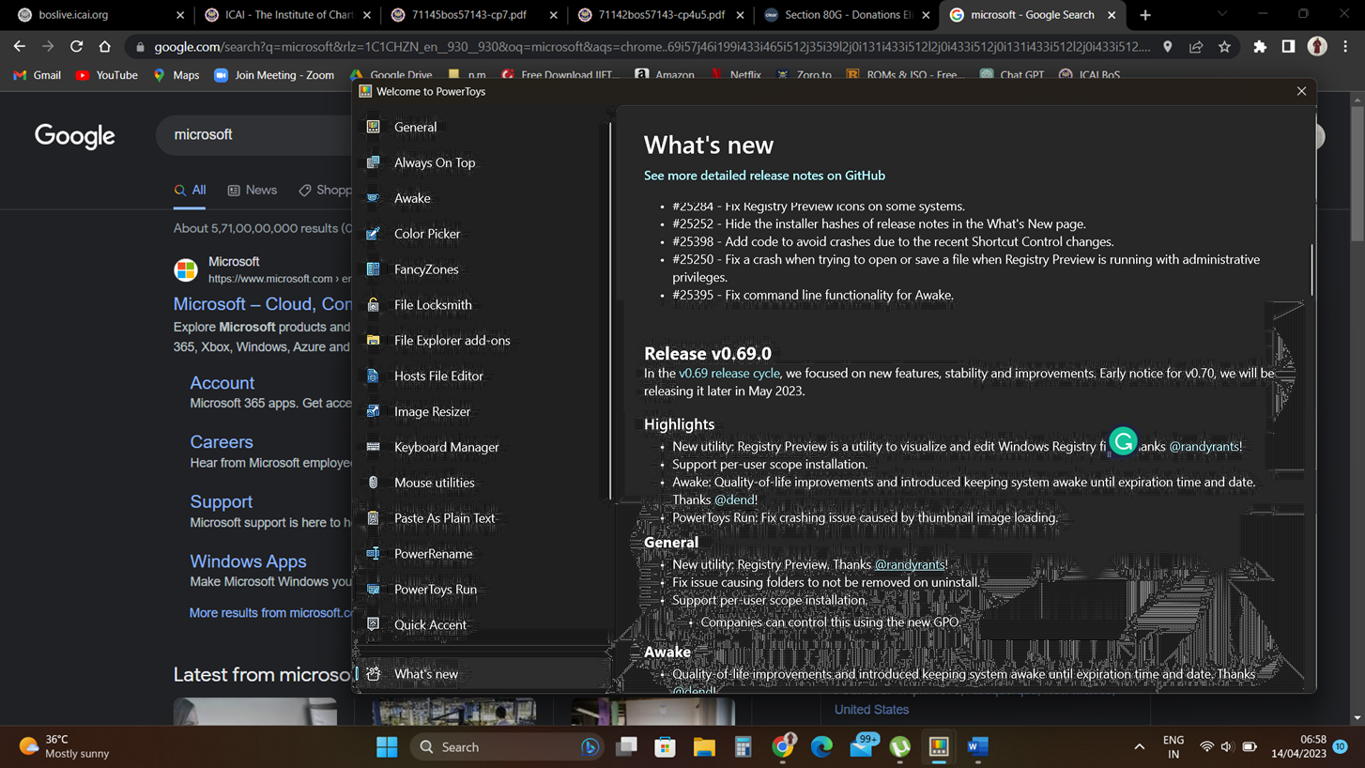Click the Chrome address bar URL
The width and height of the screenshot is (1365, 768).
[652, 47]
